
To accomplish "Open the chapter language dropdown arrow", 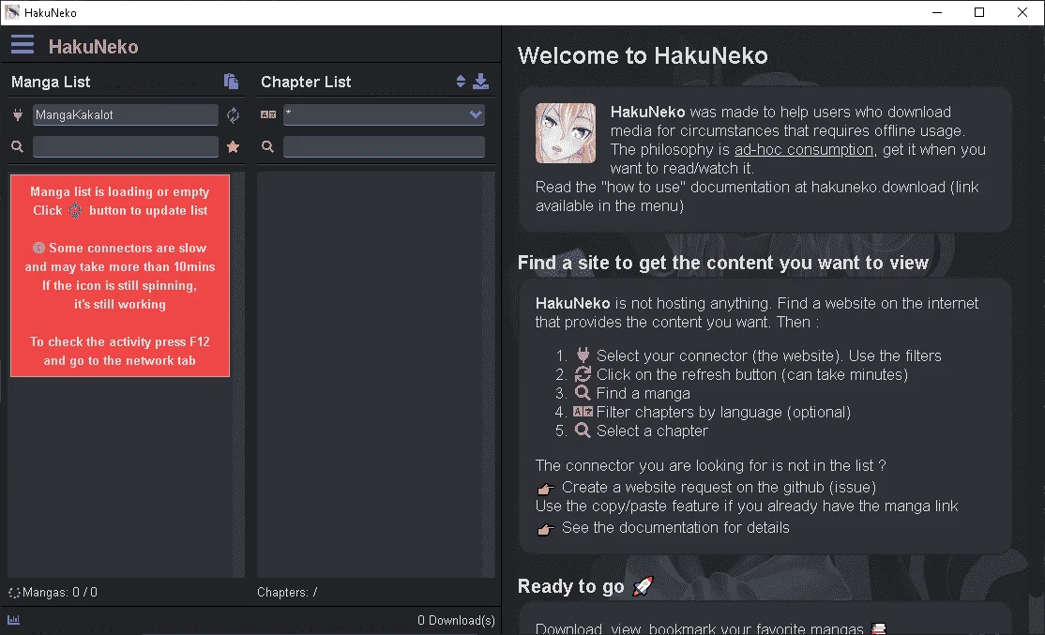I will coord(476,114).
